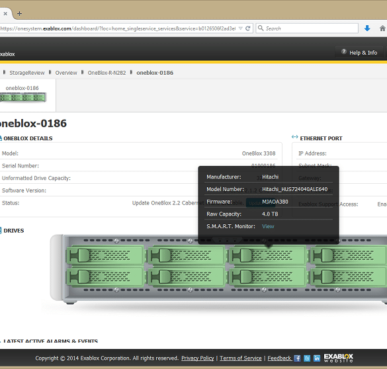Select the second drive in bottom row
Image resolution: width=387 pixels, height=369 pixels.
[x=187, y=276]
